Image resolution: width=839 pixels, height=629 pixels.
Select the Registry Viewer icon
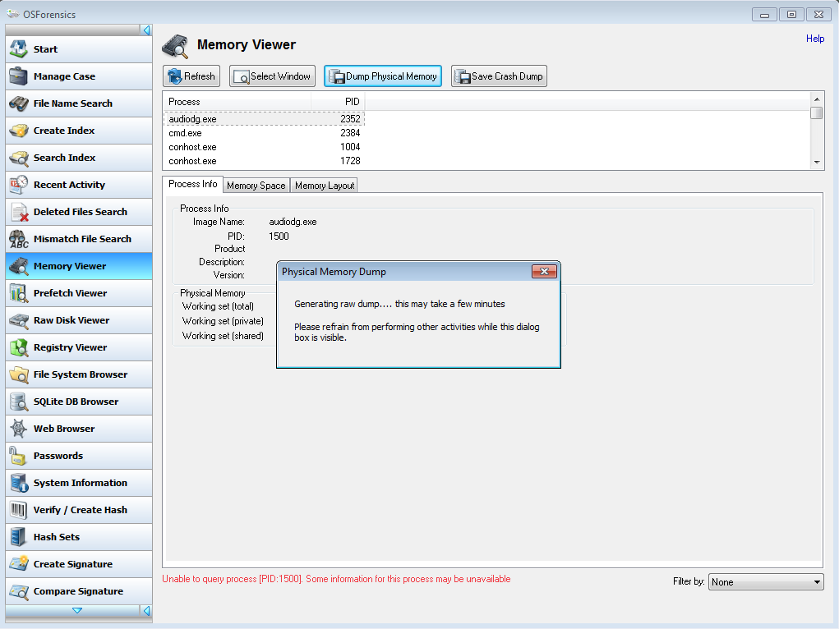[19, 347]
